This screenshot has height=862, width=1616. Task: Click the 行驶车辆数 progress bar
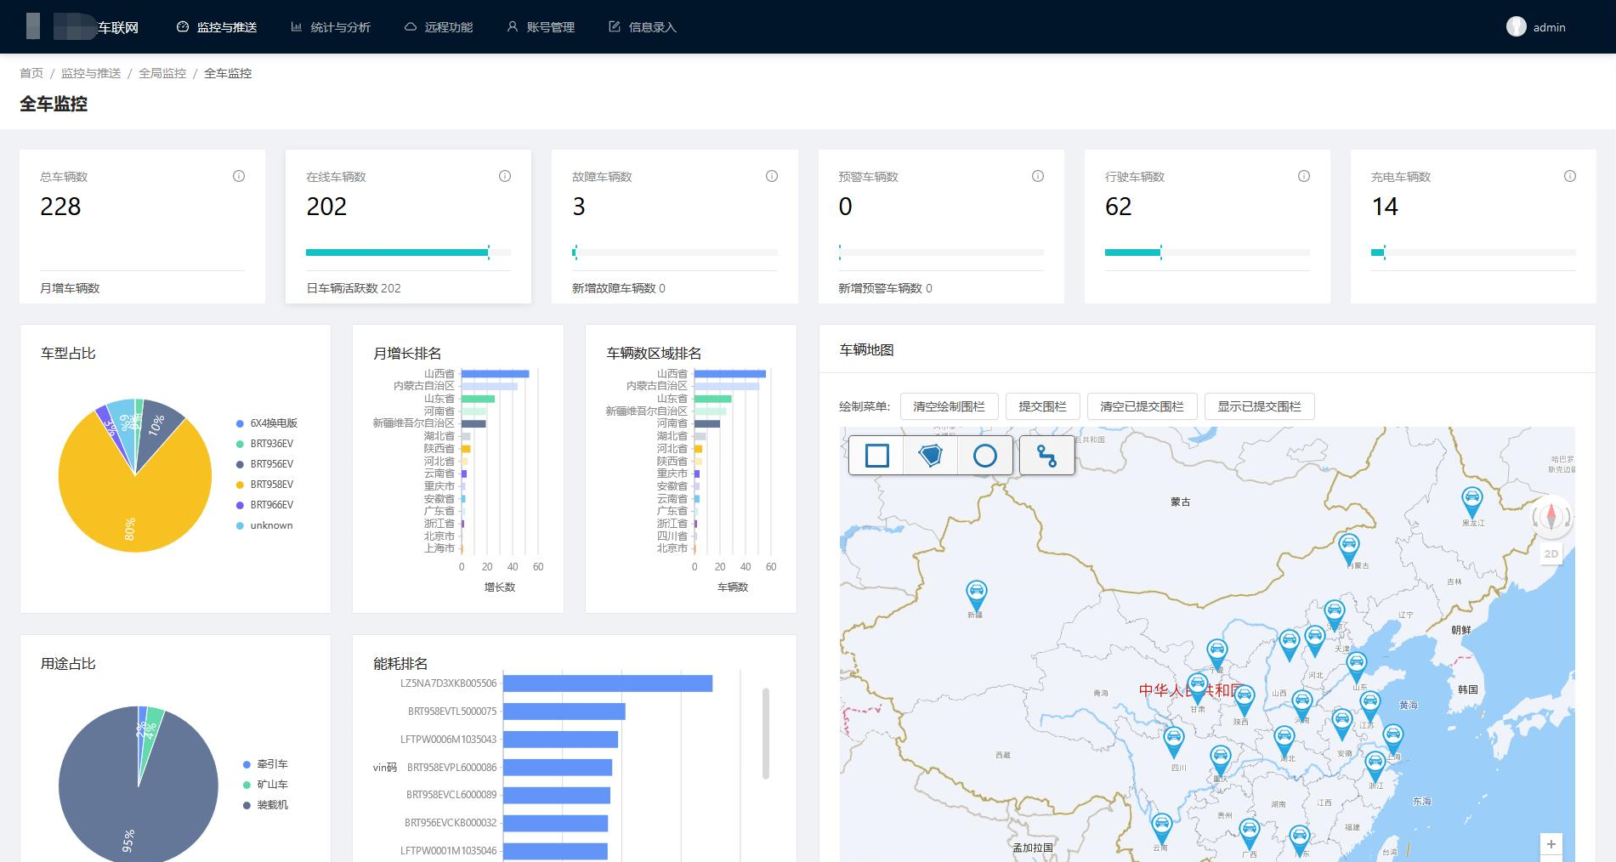(1207, 252)
